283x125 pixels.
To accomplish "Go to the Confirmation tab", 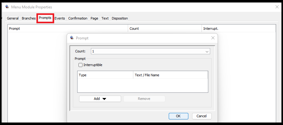I will (x=78, y=18).
